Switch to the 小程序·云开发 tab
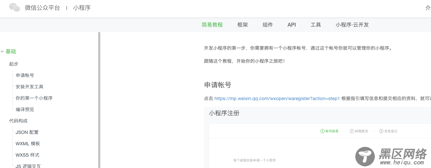The height and width of the screenshot is (168, 431). (352, 25)
